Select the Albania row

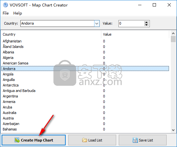(85, 52)
